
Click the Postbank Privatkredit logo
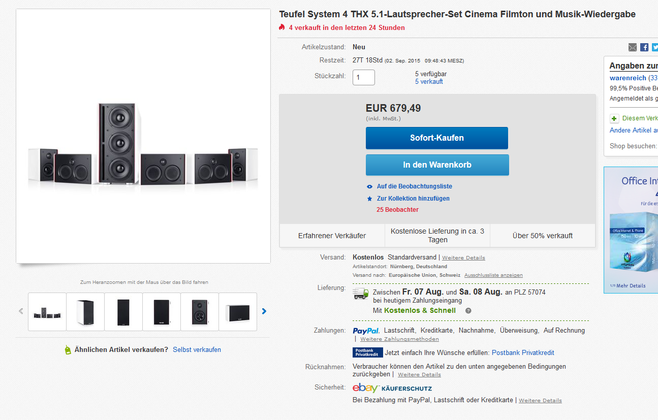pos(368,352)
